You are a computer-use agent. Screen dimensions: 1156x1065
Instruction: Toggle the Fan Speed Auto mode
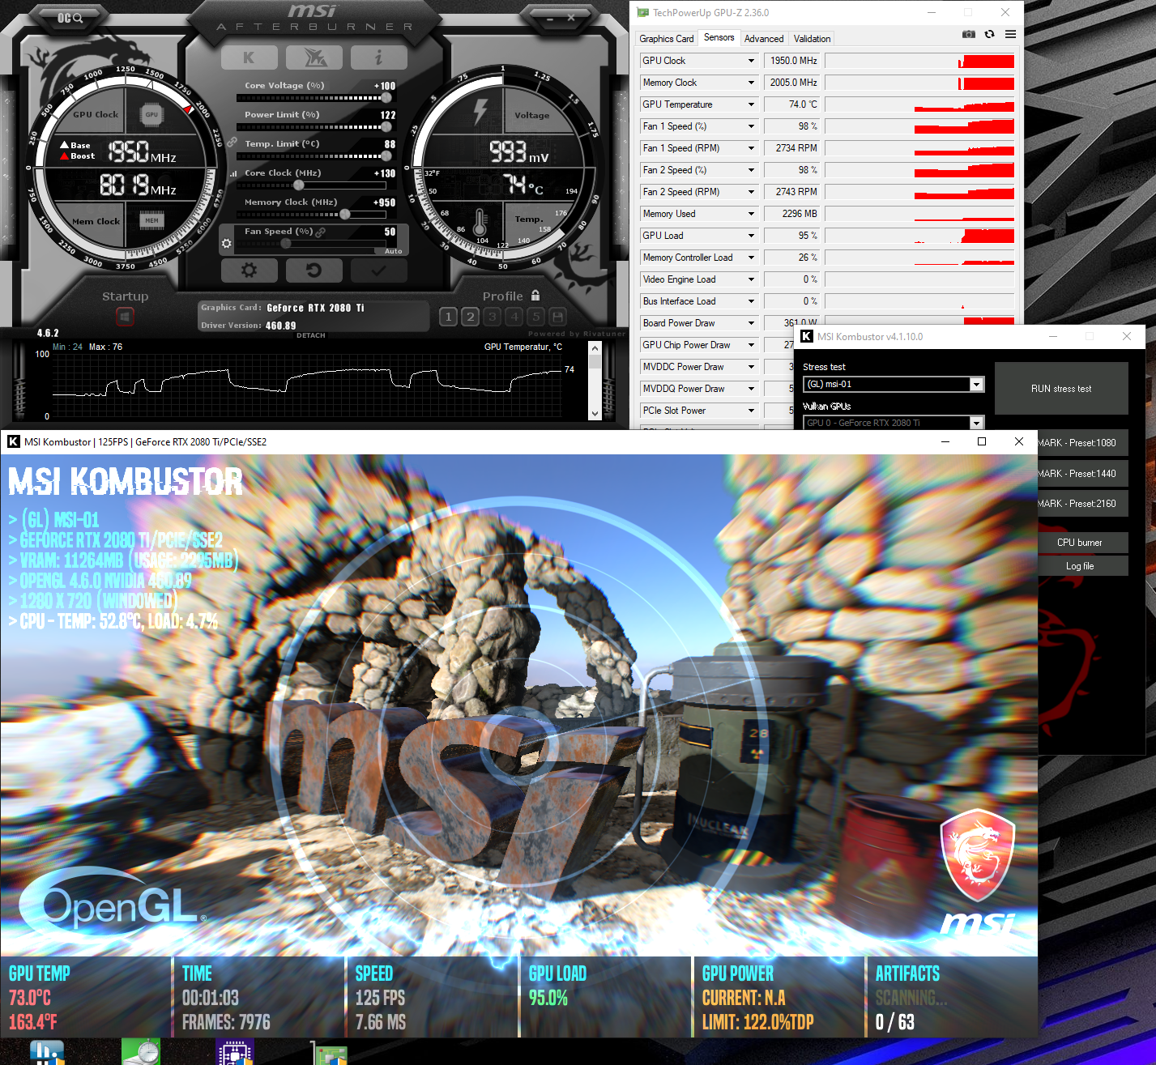click(x=393, y=251)
